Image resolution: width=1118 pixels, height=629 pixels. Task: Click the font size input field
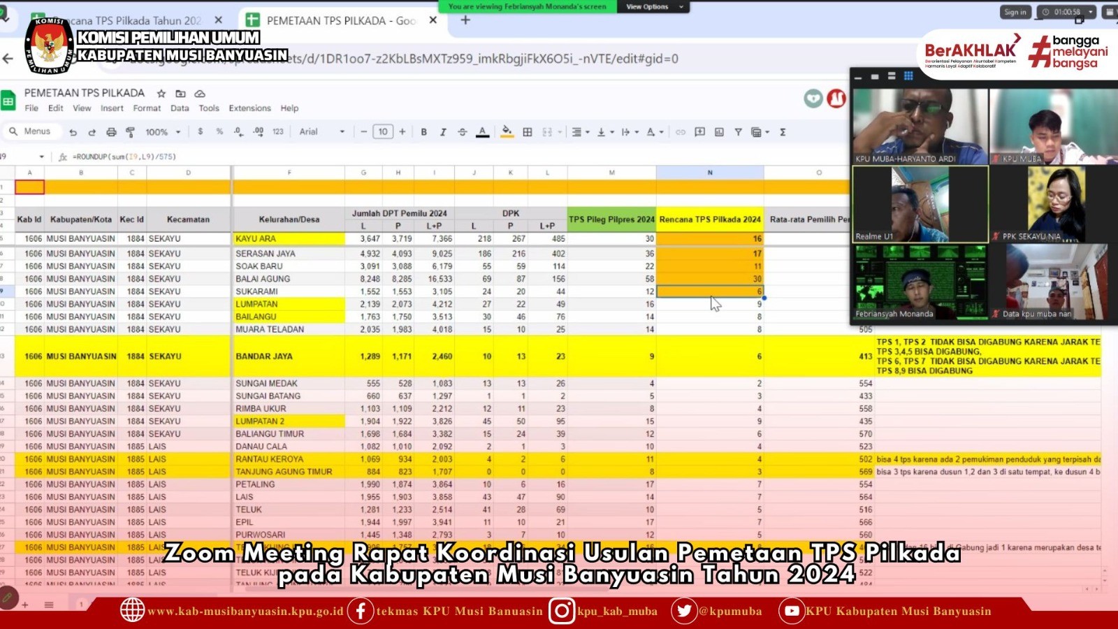[x=383, y=132]
